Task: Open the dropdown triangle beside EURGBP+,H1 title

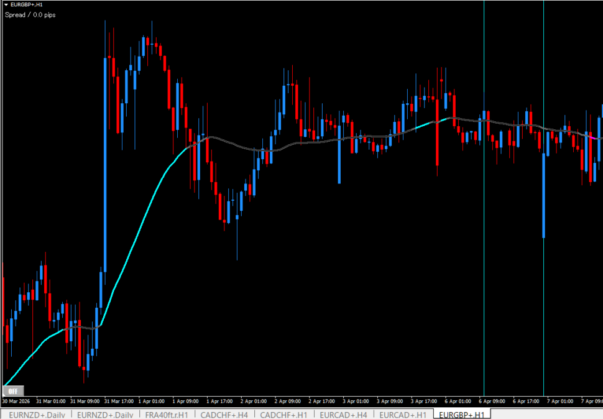Action: click(x=6, y=5)
